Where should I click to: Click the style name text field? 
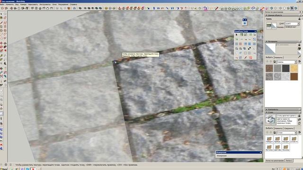(x=286, y=116)
